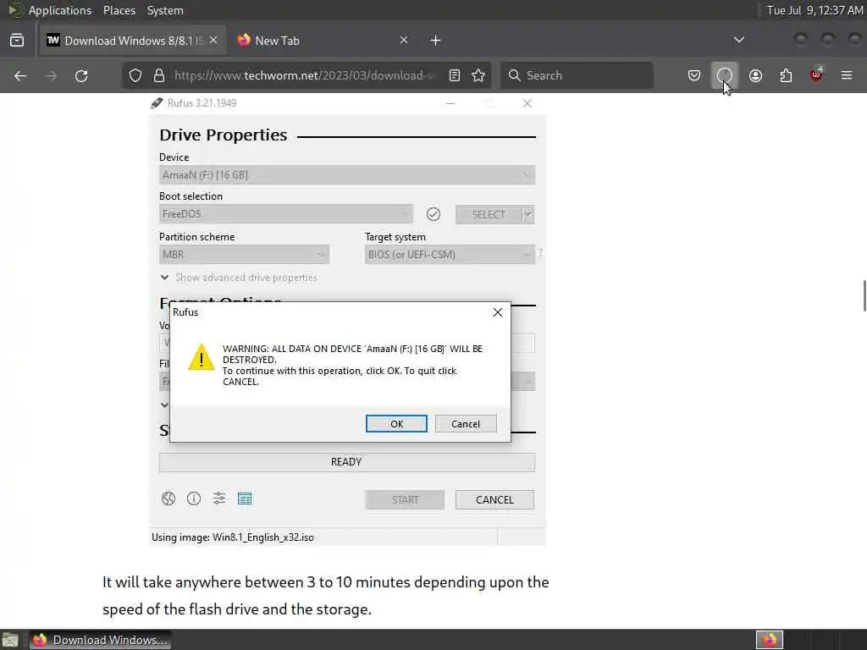This screenshot has height=650, width=867.
Task: Open the System menu
Action: pyautogui.click(x=165, y=10)
